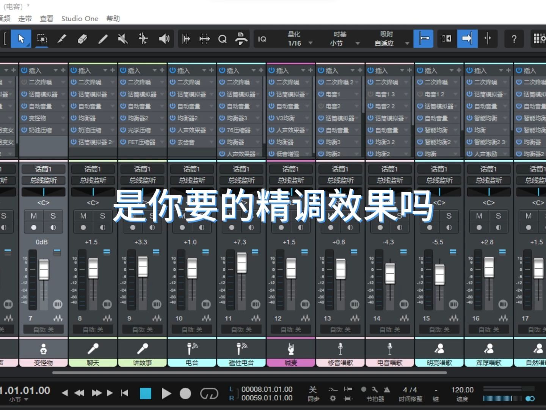Open the 走带 menu

click(25, 19)
